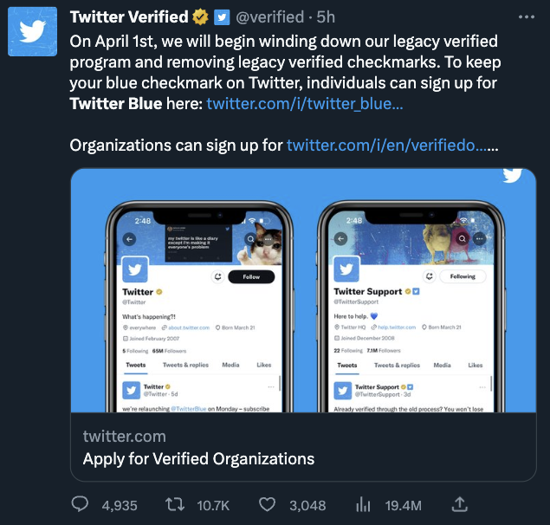Click the share upload icon
550x525 pixels.
[460, 503]
